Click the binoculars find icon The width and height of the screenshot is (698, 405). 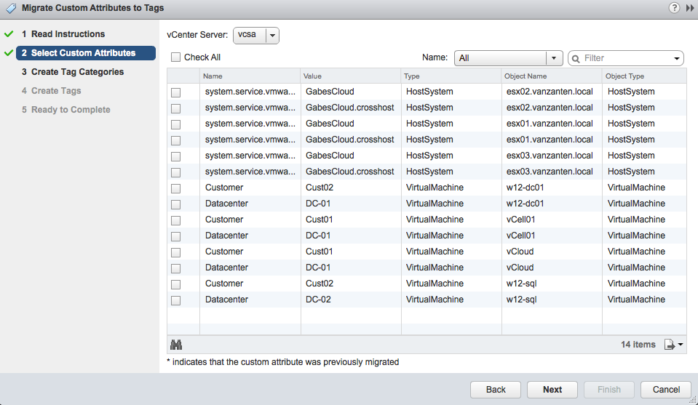click(176, 345)
